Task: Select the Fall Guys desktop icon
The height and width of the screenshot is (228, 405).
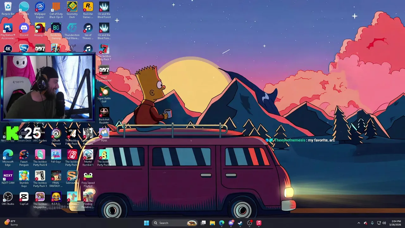Action: [x=56, y=157]
